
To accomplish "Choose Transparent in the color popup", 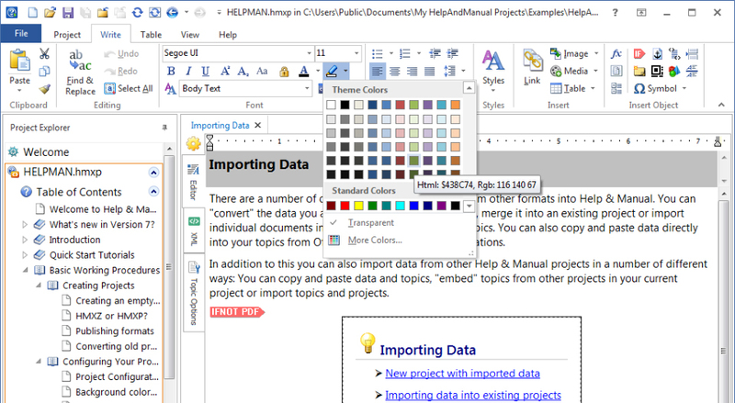I will click(371, 223).
